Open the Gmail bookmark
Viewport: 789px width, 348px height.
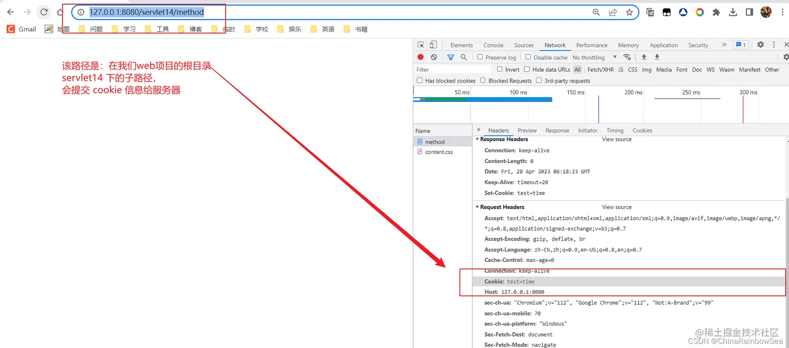coord(21,29)
